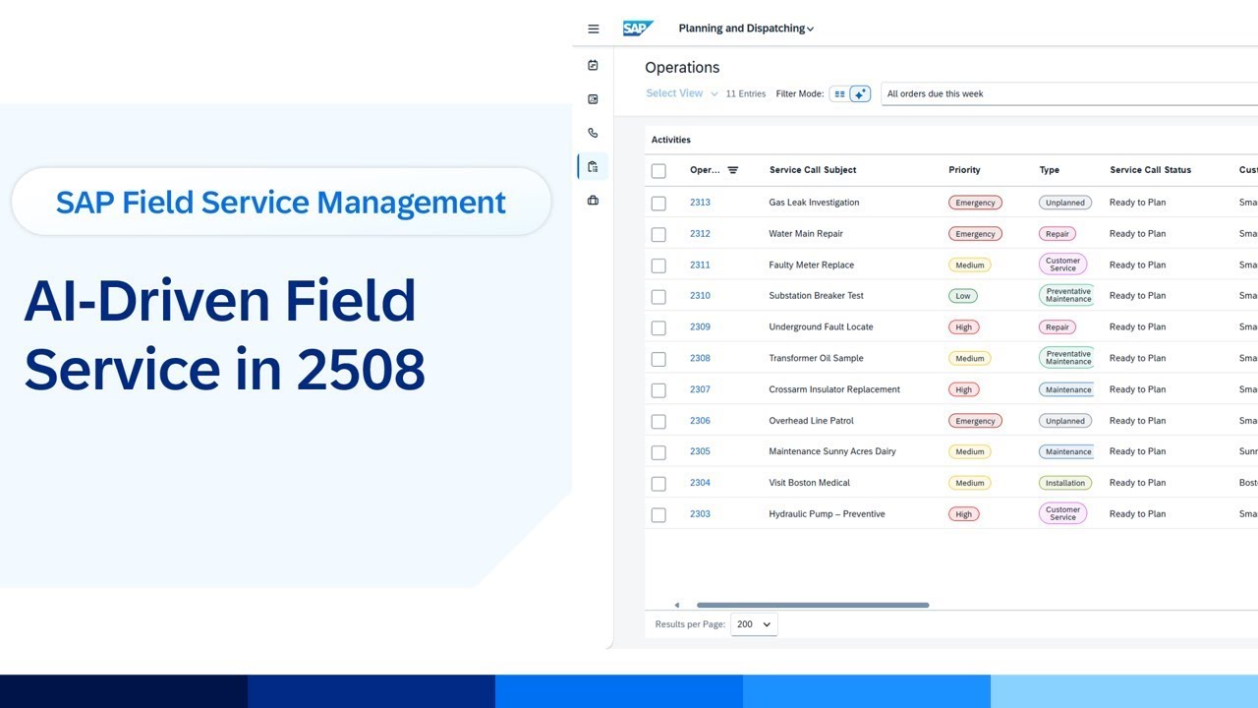Open the Select View dropdown
Screen dimensions: 1258x708
click(x=681, y=93)
